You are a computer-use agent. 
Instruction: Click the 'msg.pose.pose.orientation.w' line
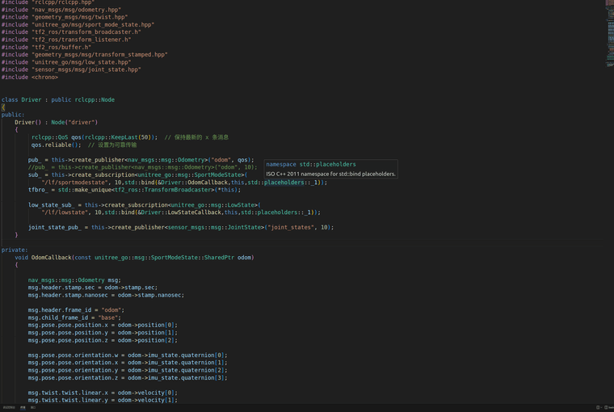tap(128, 355)
